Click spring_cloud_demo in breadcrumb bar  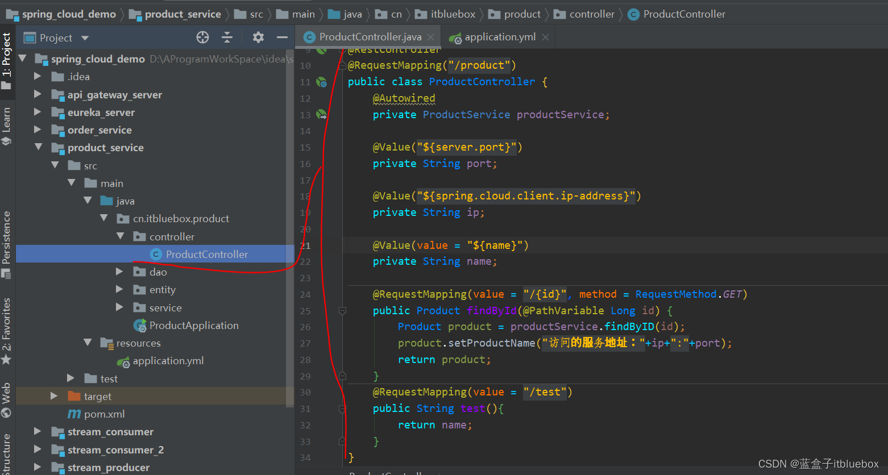(69, 14)
